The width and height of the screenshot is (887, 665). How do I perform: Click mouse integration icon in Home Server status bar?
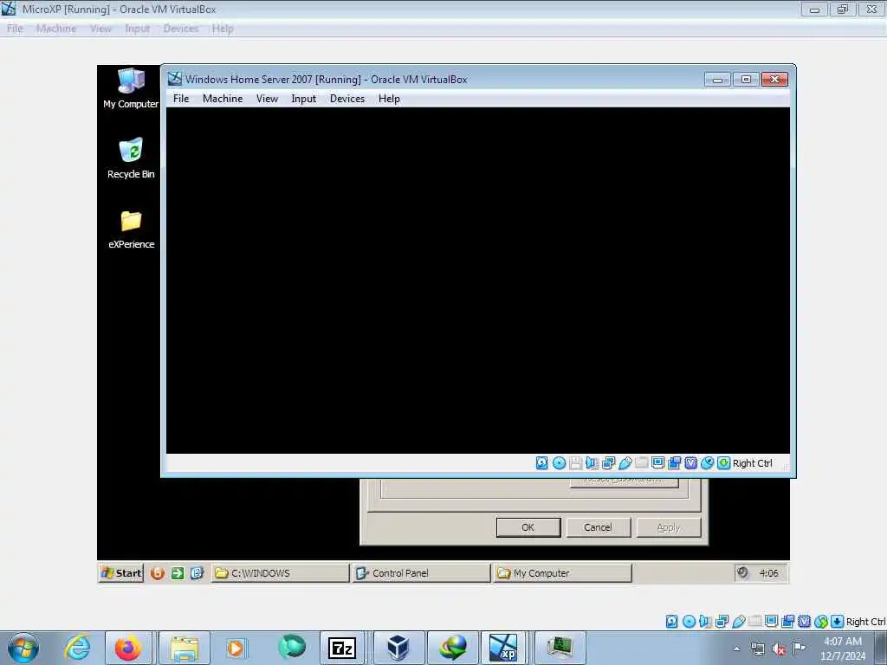click(x=707, y=463)
